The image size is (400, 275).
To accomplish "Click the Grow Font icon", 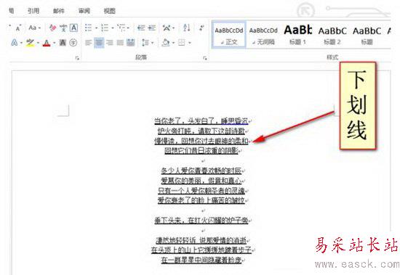I will pos(19,28).
